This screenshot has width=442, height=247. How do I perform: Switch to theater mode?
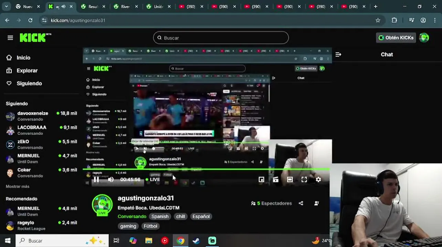tap(290, 179)
